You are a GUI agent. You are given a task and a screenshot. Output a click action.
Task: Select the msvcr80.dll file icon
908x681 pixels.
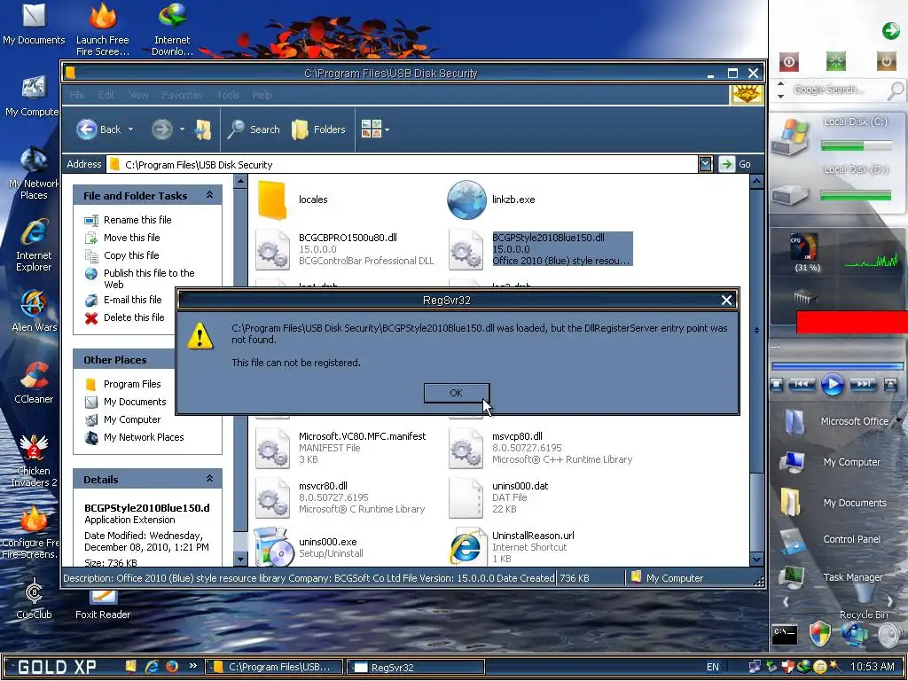pos(272,498)
